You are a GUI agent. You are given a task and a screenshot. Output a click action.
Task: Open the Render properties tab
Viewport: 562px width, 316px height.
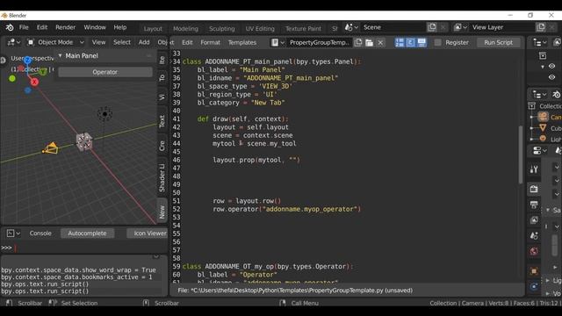(x=534, y=189)
